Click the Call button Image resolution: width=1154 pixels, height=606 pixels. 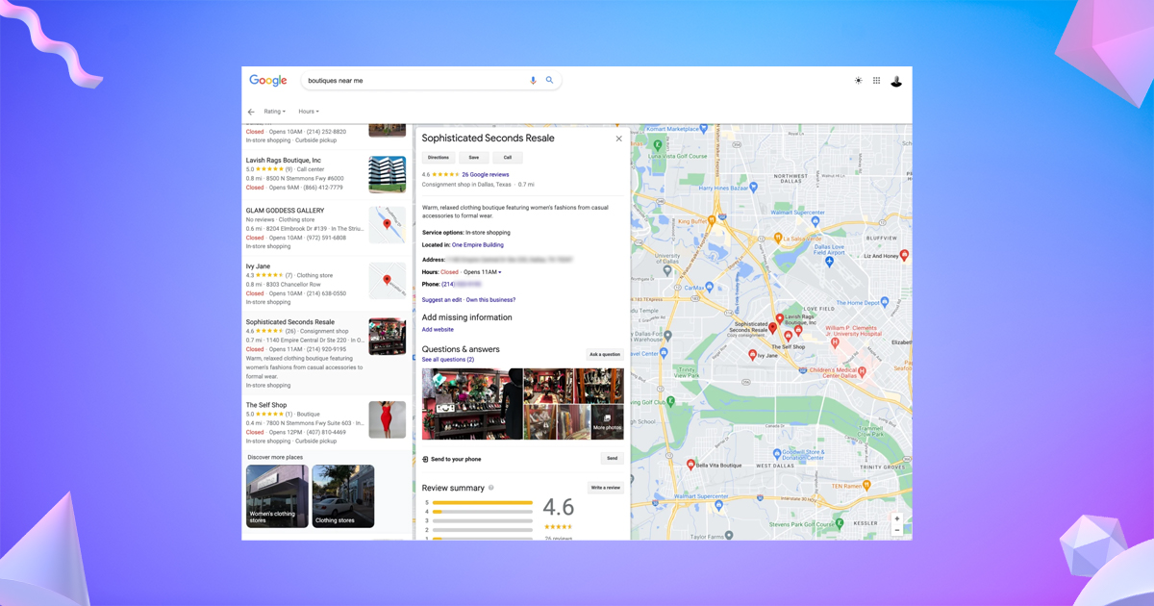(x=508, y=157)
